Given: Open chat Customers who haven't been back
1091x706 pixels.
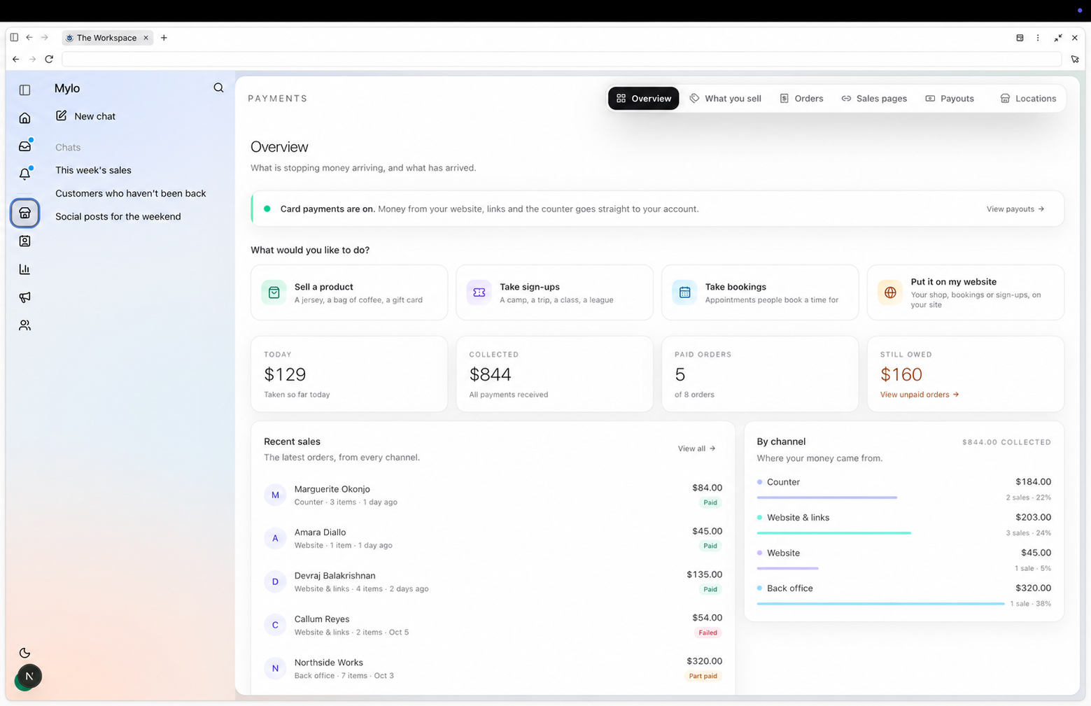Looking at the screenshot, I should click(x=131, y=193).
